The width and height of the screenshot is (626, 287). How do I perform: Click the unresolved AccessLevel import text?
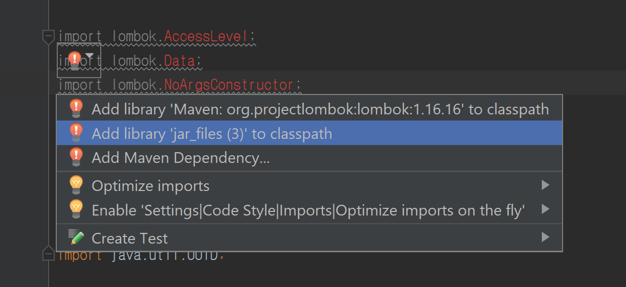pyautogui.click(x=209, y=37)
